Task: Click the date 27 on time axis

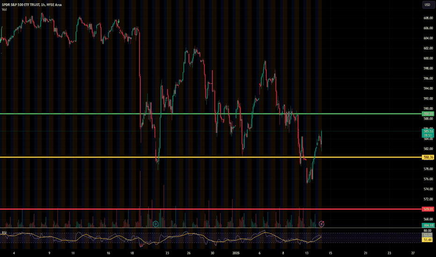Action: [x=413, y=253]
